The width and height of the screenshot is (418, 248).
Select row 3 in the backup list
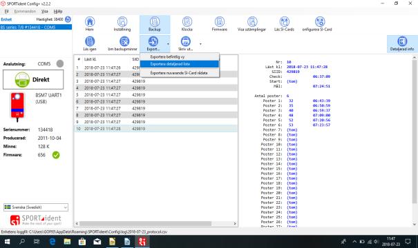[x=155, y=81]
